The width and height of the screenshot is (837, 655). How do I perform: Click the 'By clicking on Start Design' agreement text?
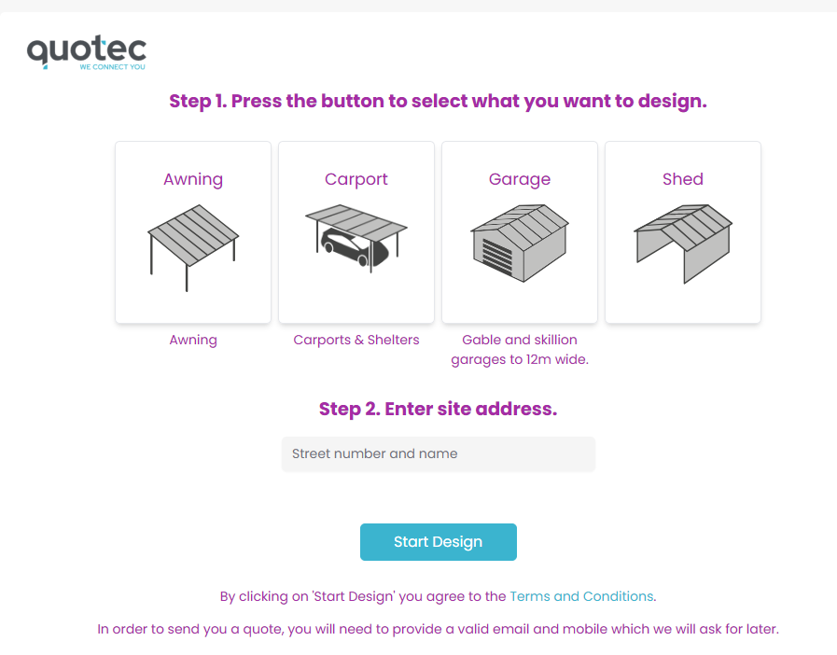363,596
